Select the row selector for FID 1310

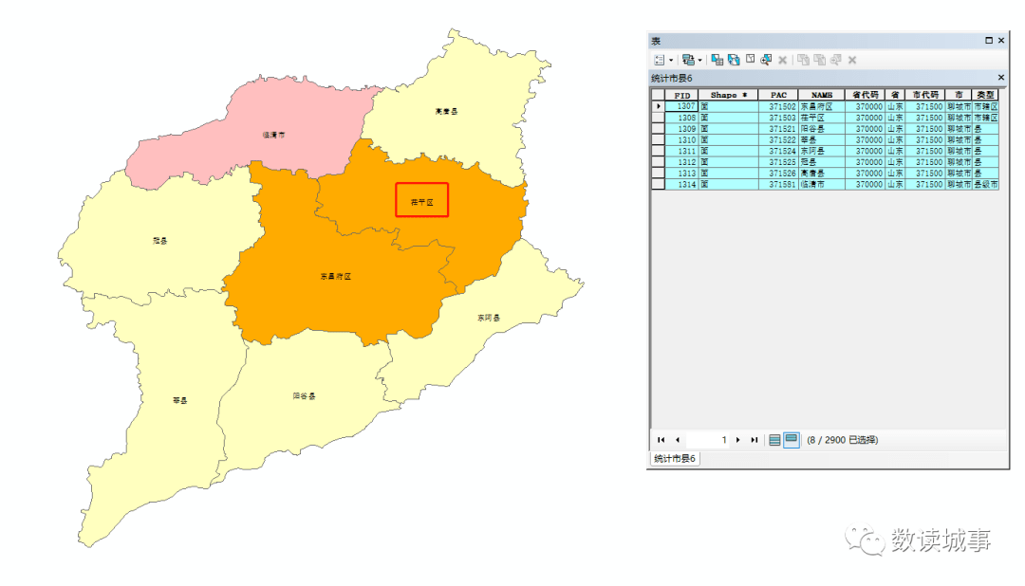pos(658,139)
